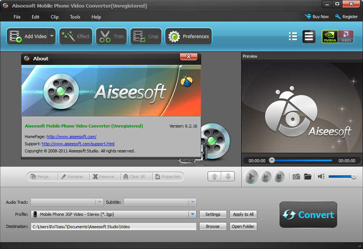Open the Aiseesoft support page link

point(78,144)
